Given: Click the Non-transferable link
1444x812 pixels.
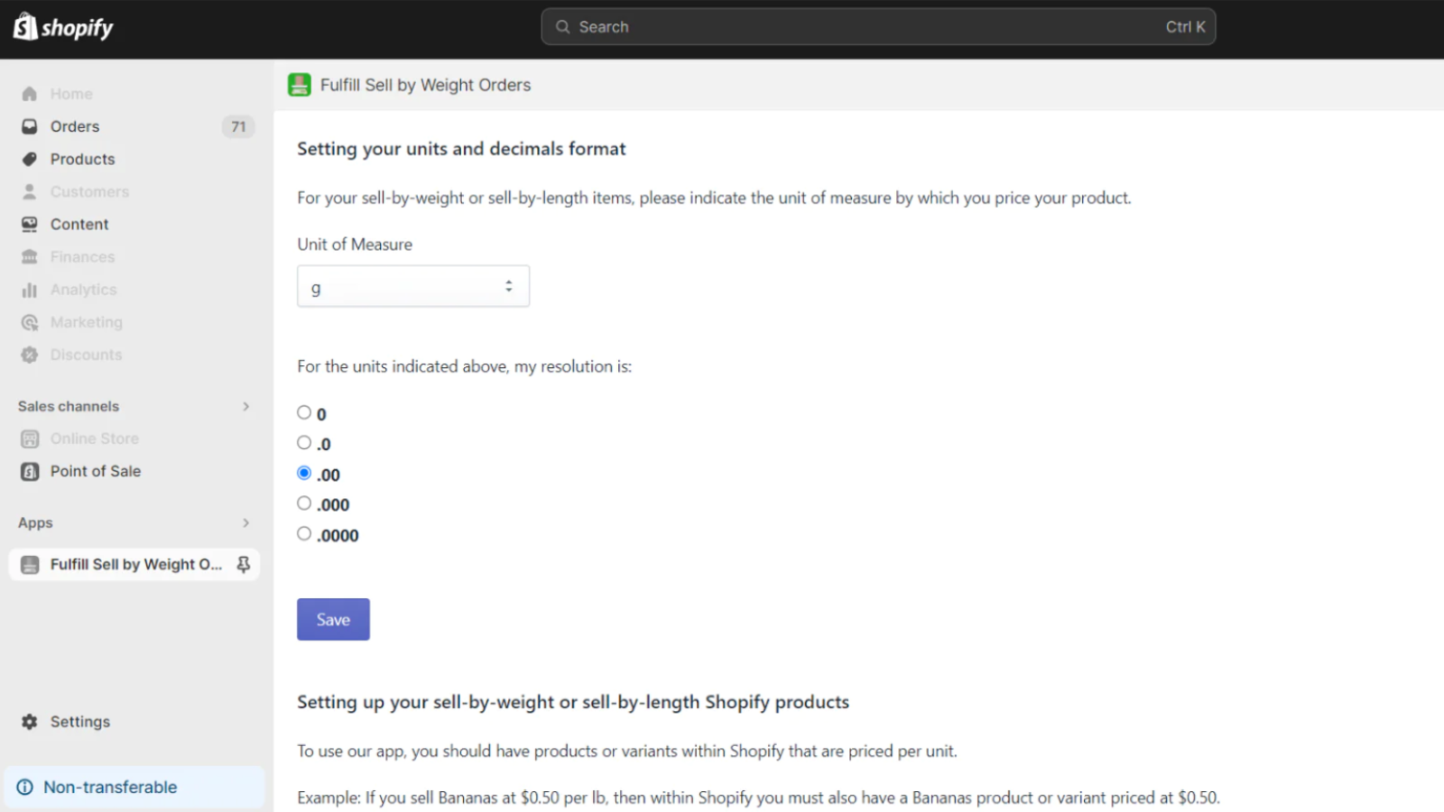Looking at the screenshot, I should [110, 787].
